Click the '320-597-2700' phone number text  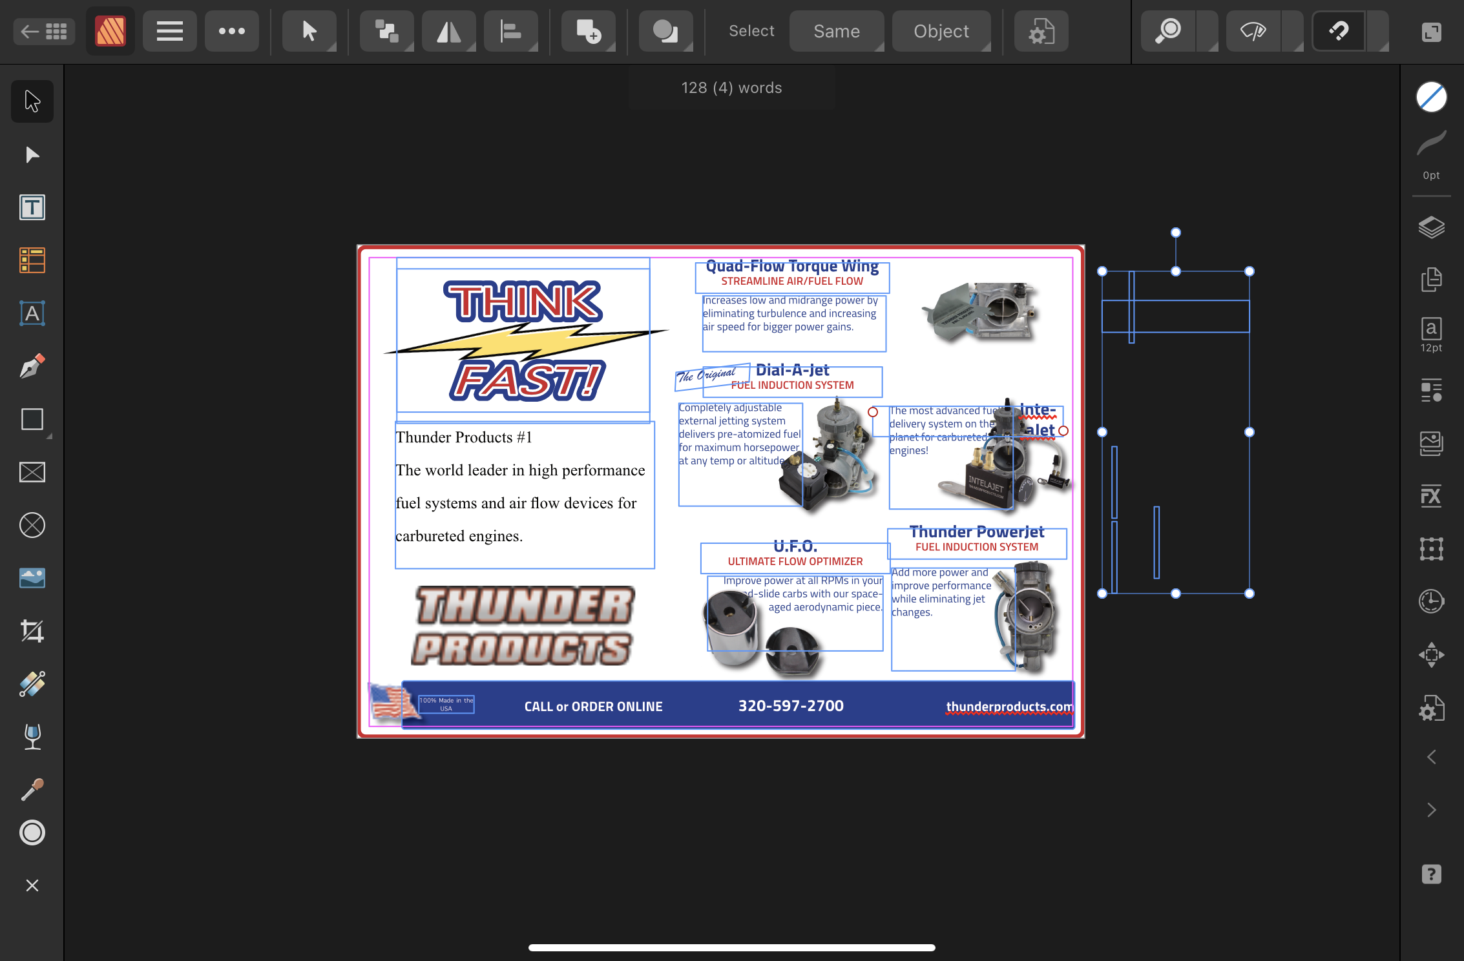click(791, 706)
